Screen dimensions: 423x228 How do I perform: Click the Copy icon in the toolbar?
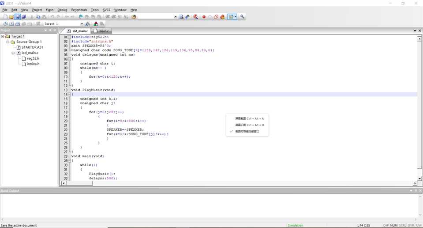click(38, 17)
